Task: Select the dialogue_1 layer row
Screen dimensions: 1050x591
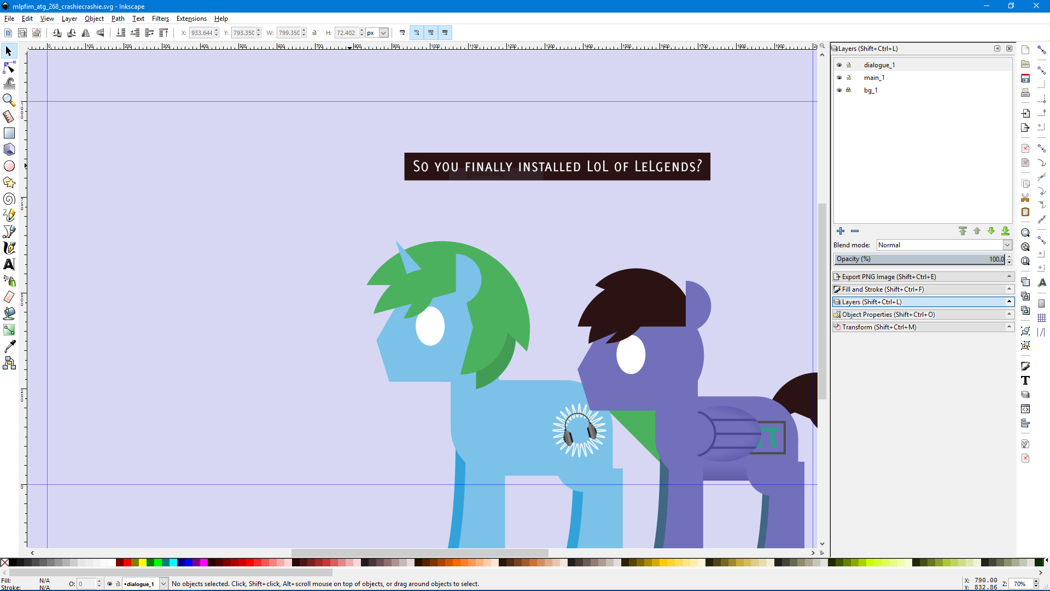Action: [923, 65]
